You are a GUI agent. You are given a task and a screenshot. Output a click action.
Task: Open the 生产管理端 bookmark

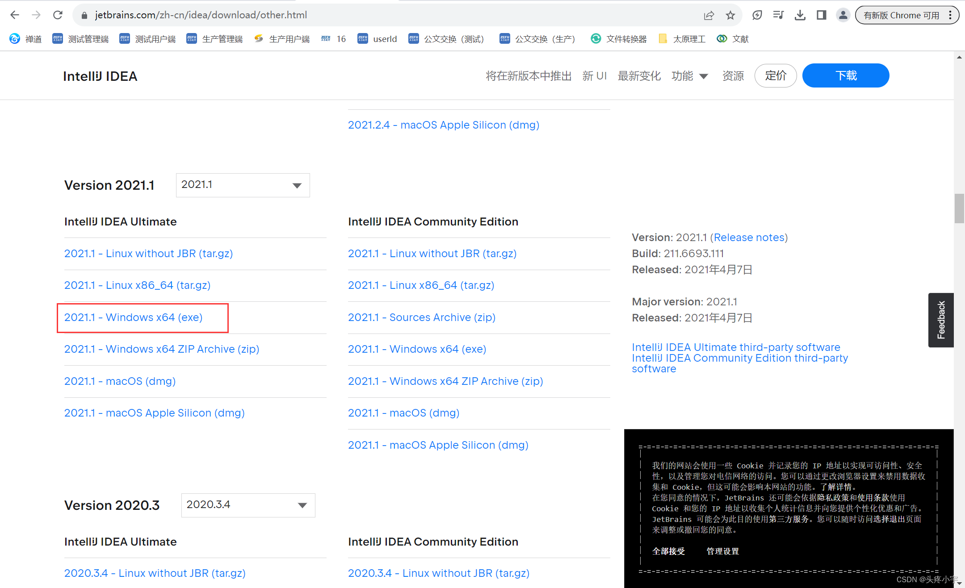click(x=214, y=39)
